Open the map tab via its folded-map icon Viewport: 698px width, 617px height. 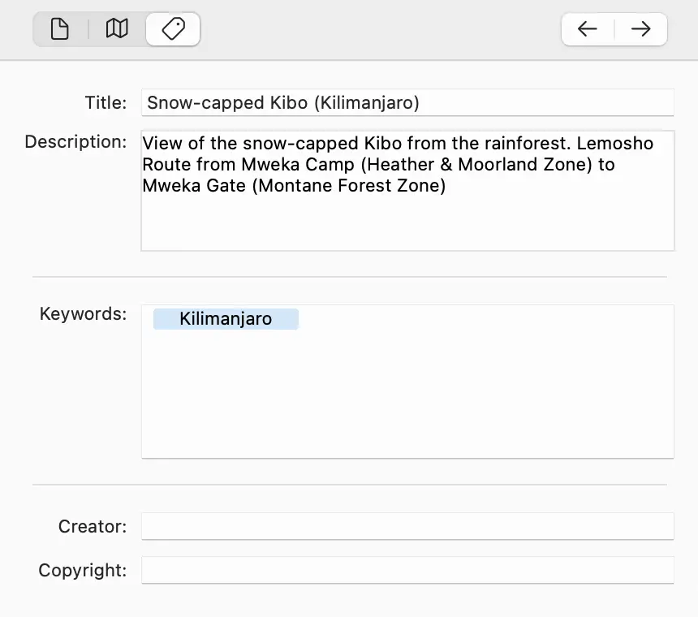point(116,28)
